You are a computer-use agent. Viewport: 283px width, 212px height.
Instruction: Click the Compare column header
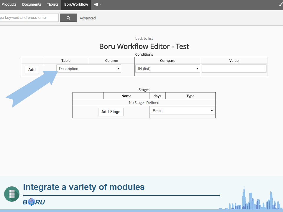168,61
